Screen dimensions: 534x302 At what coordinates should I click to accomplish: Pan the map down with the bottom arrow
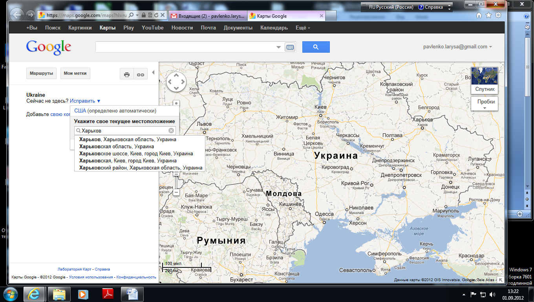(x=176, y=88)
